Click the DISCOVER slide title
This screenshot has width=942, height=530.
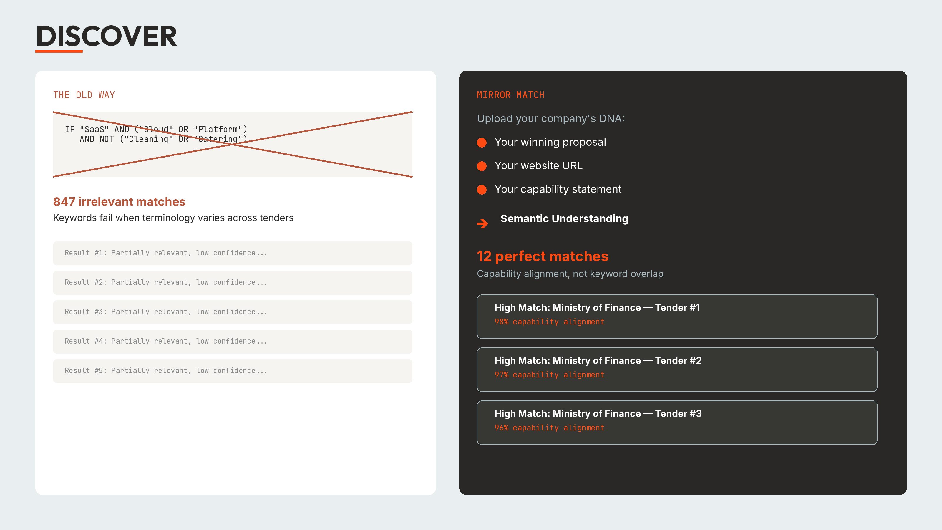(x=106, y=36)
